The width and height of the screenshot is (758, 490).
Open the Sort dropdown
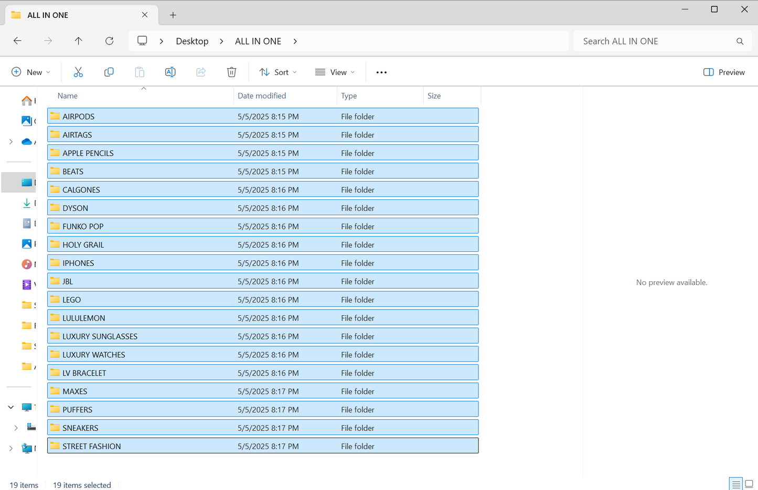pyautogui.click(x=279, y=72)
